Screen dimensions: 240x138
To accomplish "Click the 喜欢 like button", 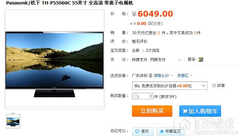I will click(x=143, y=131).
